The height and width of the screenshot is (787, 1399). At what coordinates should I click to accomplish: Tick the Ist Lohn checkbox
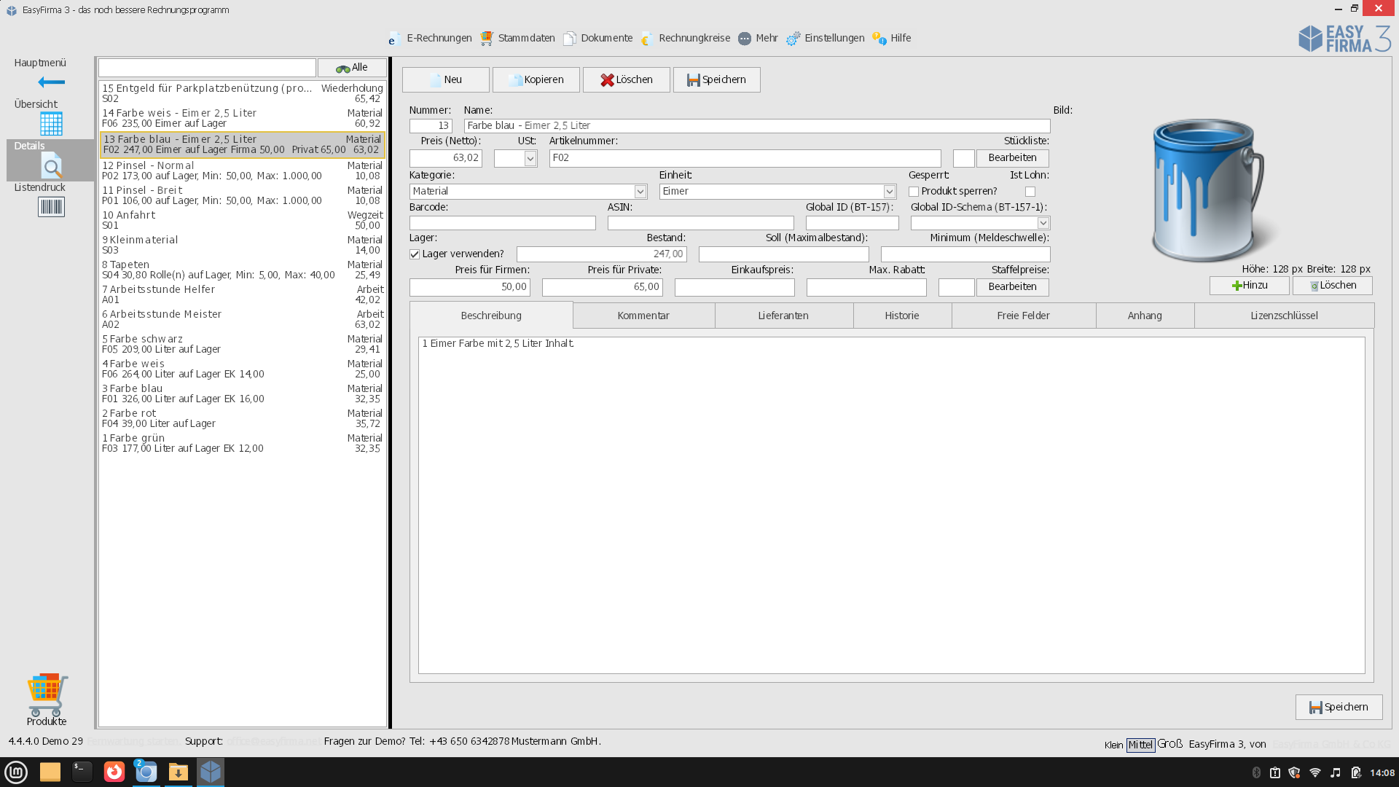point(1030,192)
